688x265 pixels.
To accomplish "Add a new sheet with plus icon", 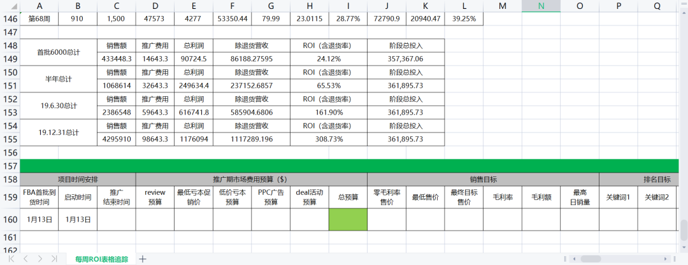I will pyautogui.click(x=143, y=259).
